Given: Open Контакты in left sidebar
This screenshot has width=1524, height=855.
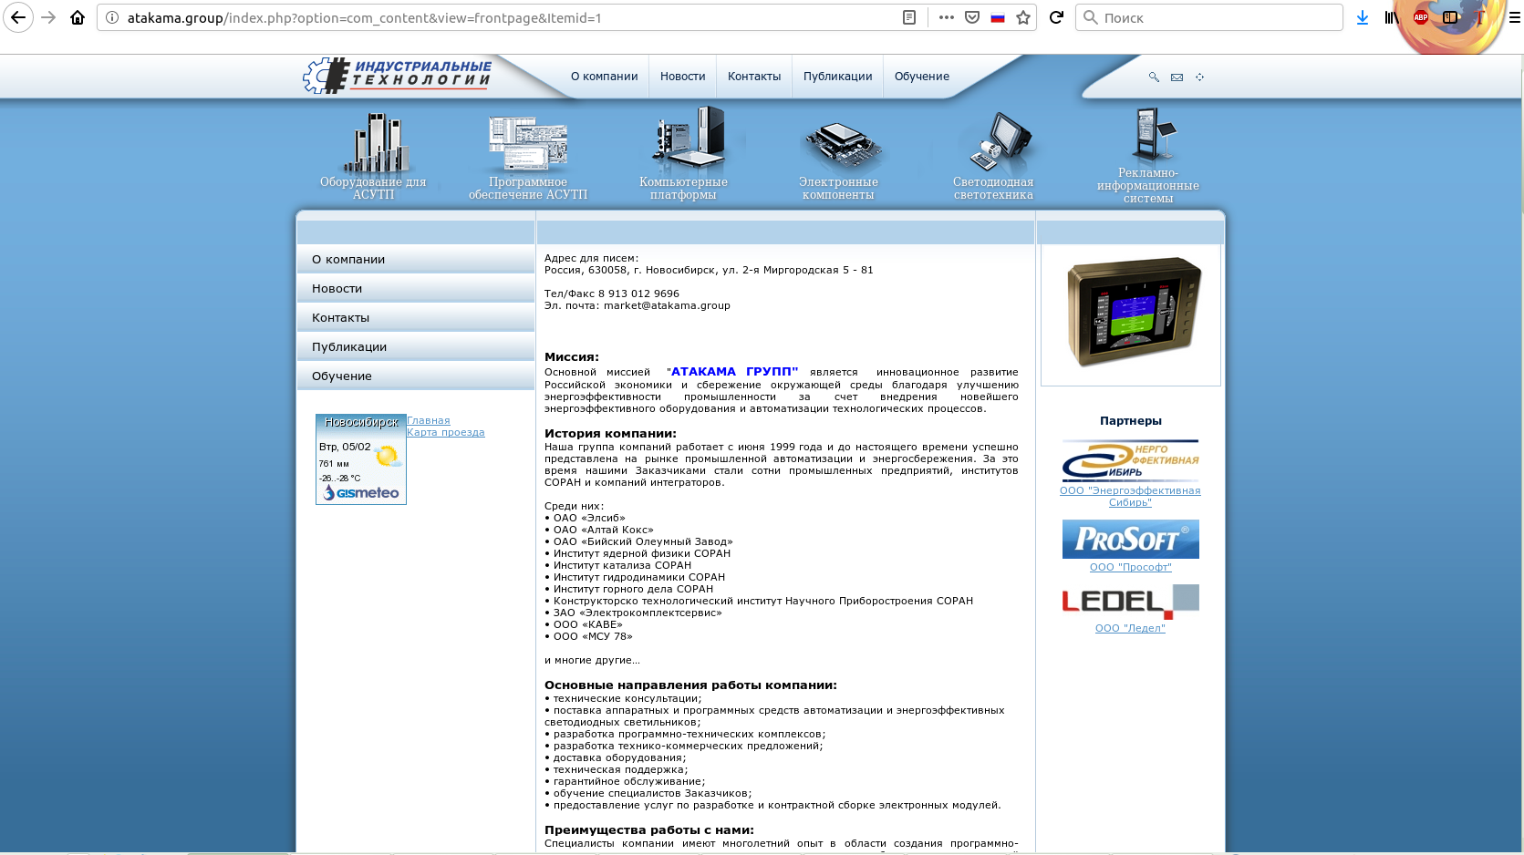Looking at the screenshot, I should [x=416, y=318].
